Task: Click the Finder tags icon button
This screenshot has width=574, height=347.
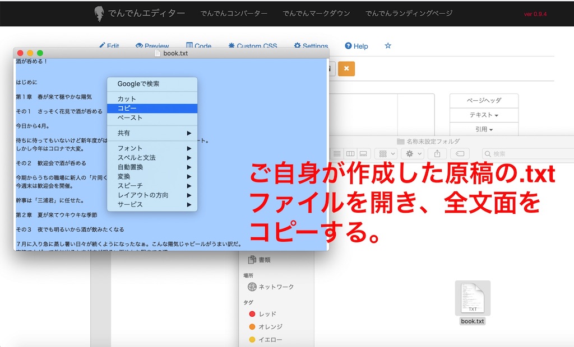Action: (x=460, y=153)
